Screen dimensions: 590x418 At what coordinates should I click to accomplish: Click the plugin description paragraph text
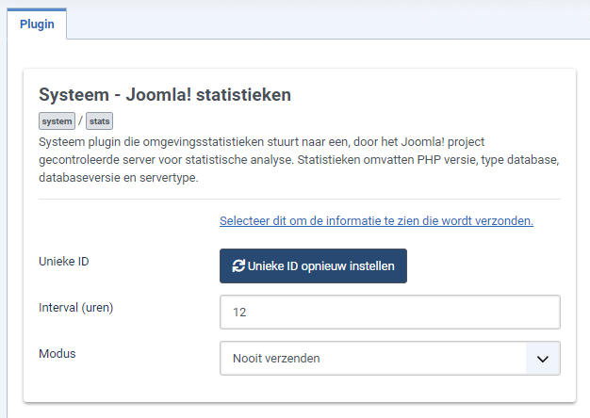tap(299, 160)
